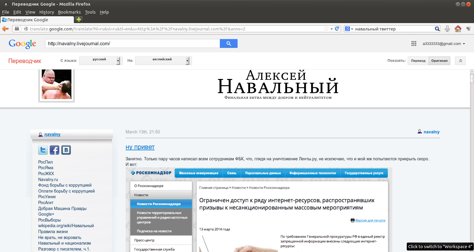Screen dimensions: 474x252
Task: Click the Массовые коммуникации tab in the embedded image
Action: [198, 173]
